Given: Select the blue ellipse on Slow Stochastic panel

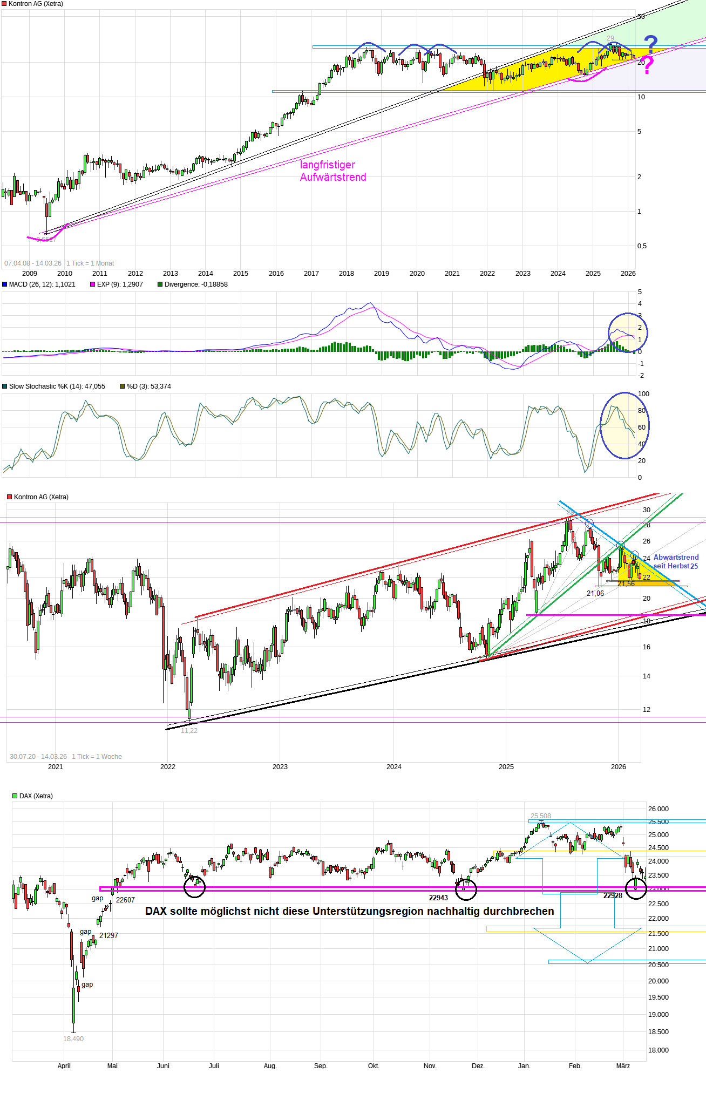Looking at the screenshot, I should click(x=624, y=426).
